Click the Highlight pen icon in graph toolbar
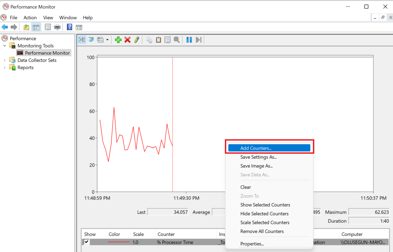 click(x=137, y=40)
